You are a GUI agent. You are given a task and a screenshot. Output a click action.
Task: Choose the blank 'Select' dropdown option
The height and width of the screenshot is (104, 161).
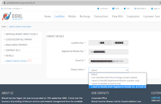tap(117, 74)
